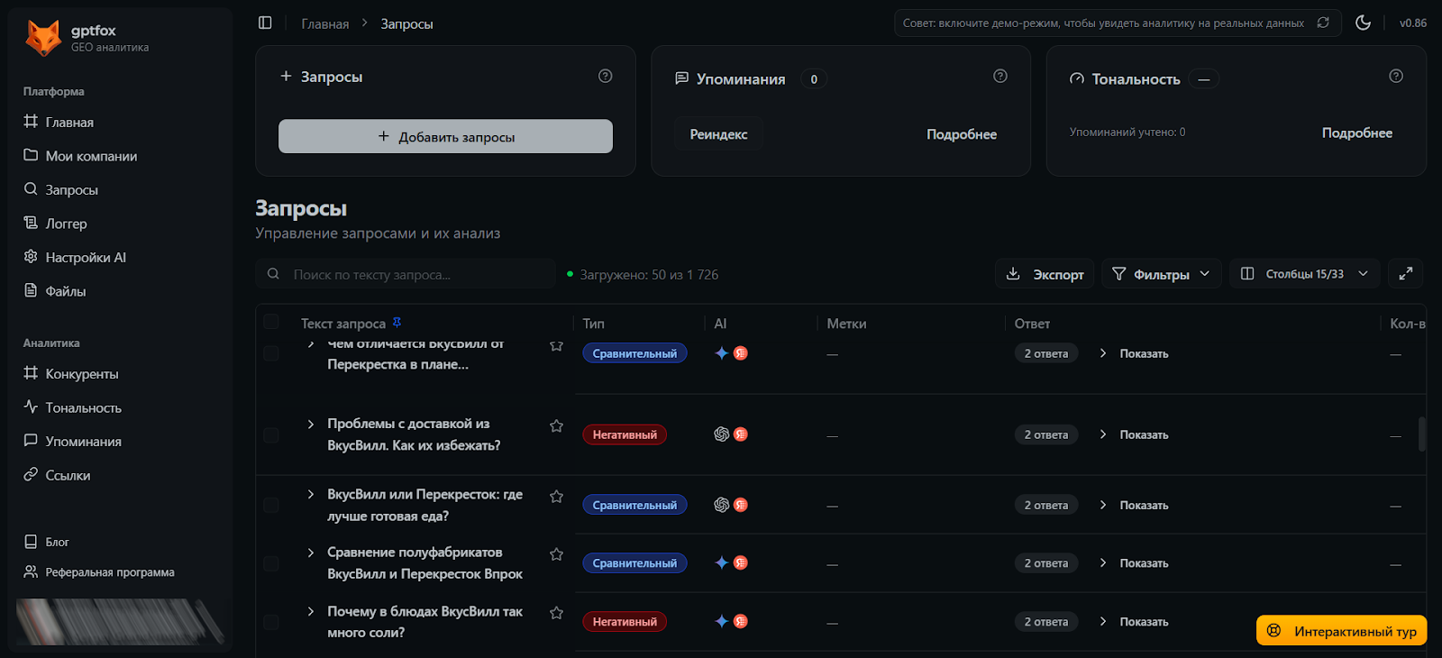Select all queries with header checkbox
Screen dimensions: 1442x658
click(271, 322)
